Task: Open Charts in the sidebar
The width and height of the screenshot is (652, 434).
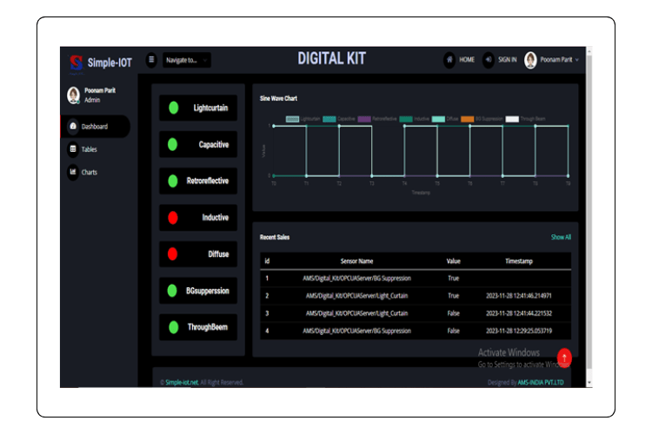Action: click(x=89, y=173)
